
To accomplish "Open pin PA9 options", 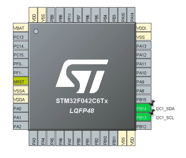I will tap(144, 81).
